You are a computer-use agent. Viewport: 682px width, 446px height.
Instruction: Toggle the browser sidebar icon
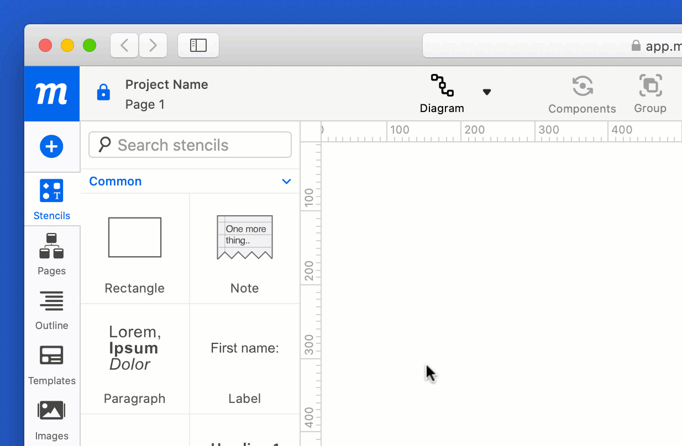[x=198, y=45]
